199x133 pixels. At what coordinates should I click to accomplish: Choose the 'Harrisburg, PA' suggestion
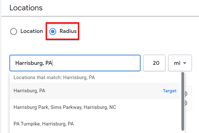(x=29, y=91)
